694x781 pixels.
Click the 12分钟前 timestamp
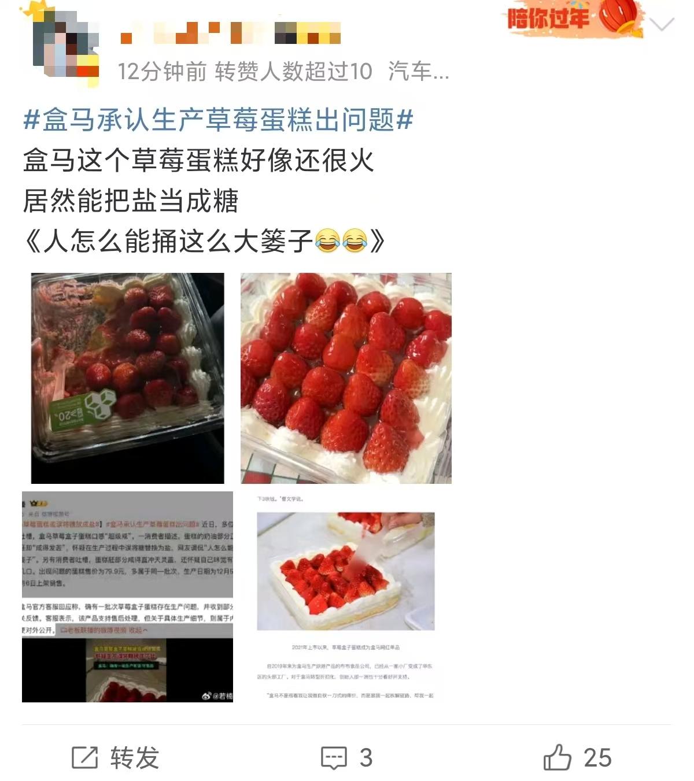(162, 72)
